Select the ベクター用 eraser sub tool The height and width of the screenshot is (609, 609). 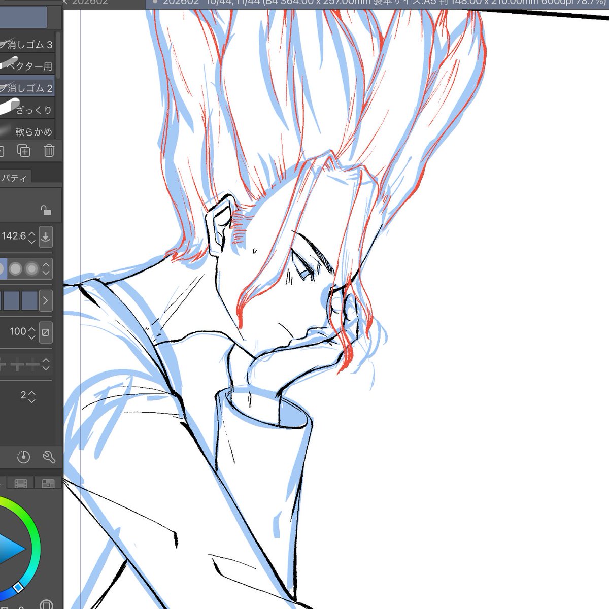click(x=27, y=66)
